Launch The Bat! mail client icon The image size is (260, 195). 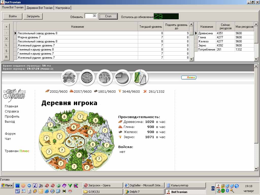pos(64,191)
